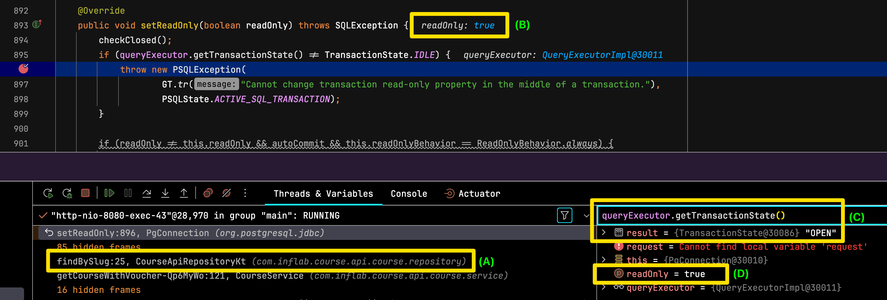Switch to the Console tab

click(x=409, y=194)
